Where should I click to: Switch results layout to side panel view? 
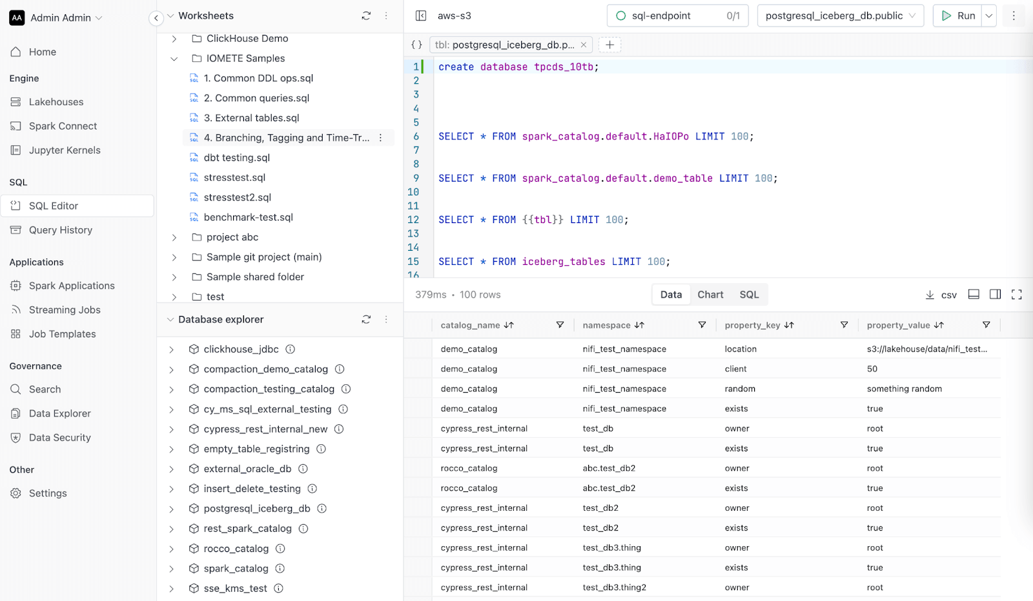[x=996, y=295]
